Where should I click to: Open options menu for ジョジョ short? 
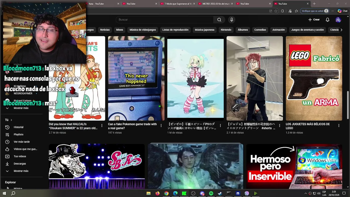tap(279, 126)
